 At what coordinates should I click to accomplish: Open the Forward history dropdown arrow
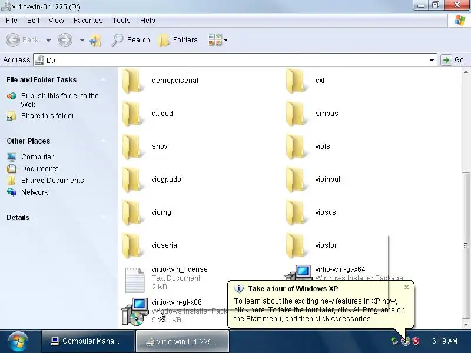tap(82, 40)
